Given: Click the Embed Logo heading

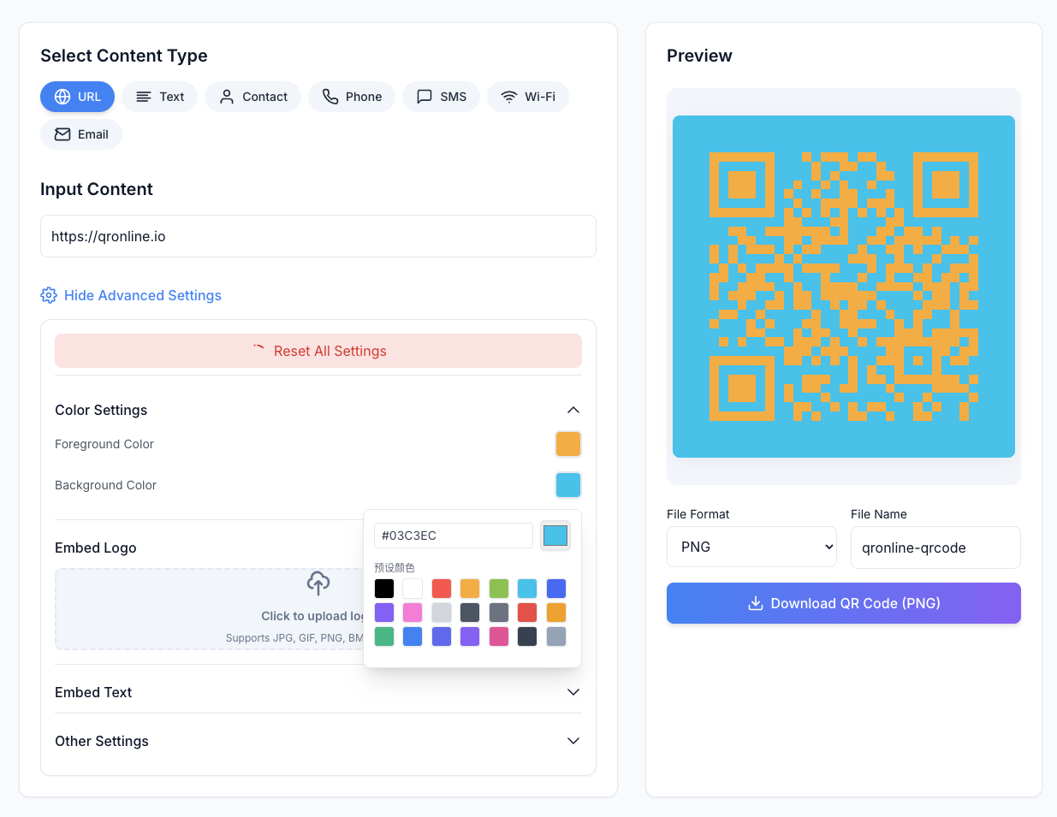Looking at the screenshot, I should click(96, 548).
